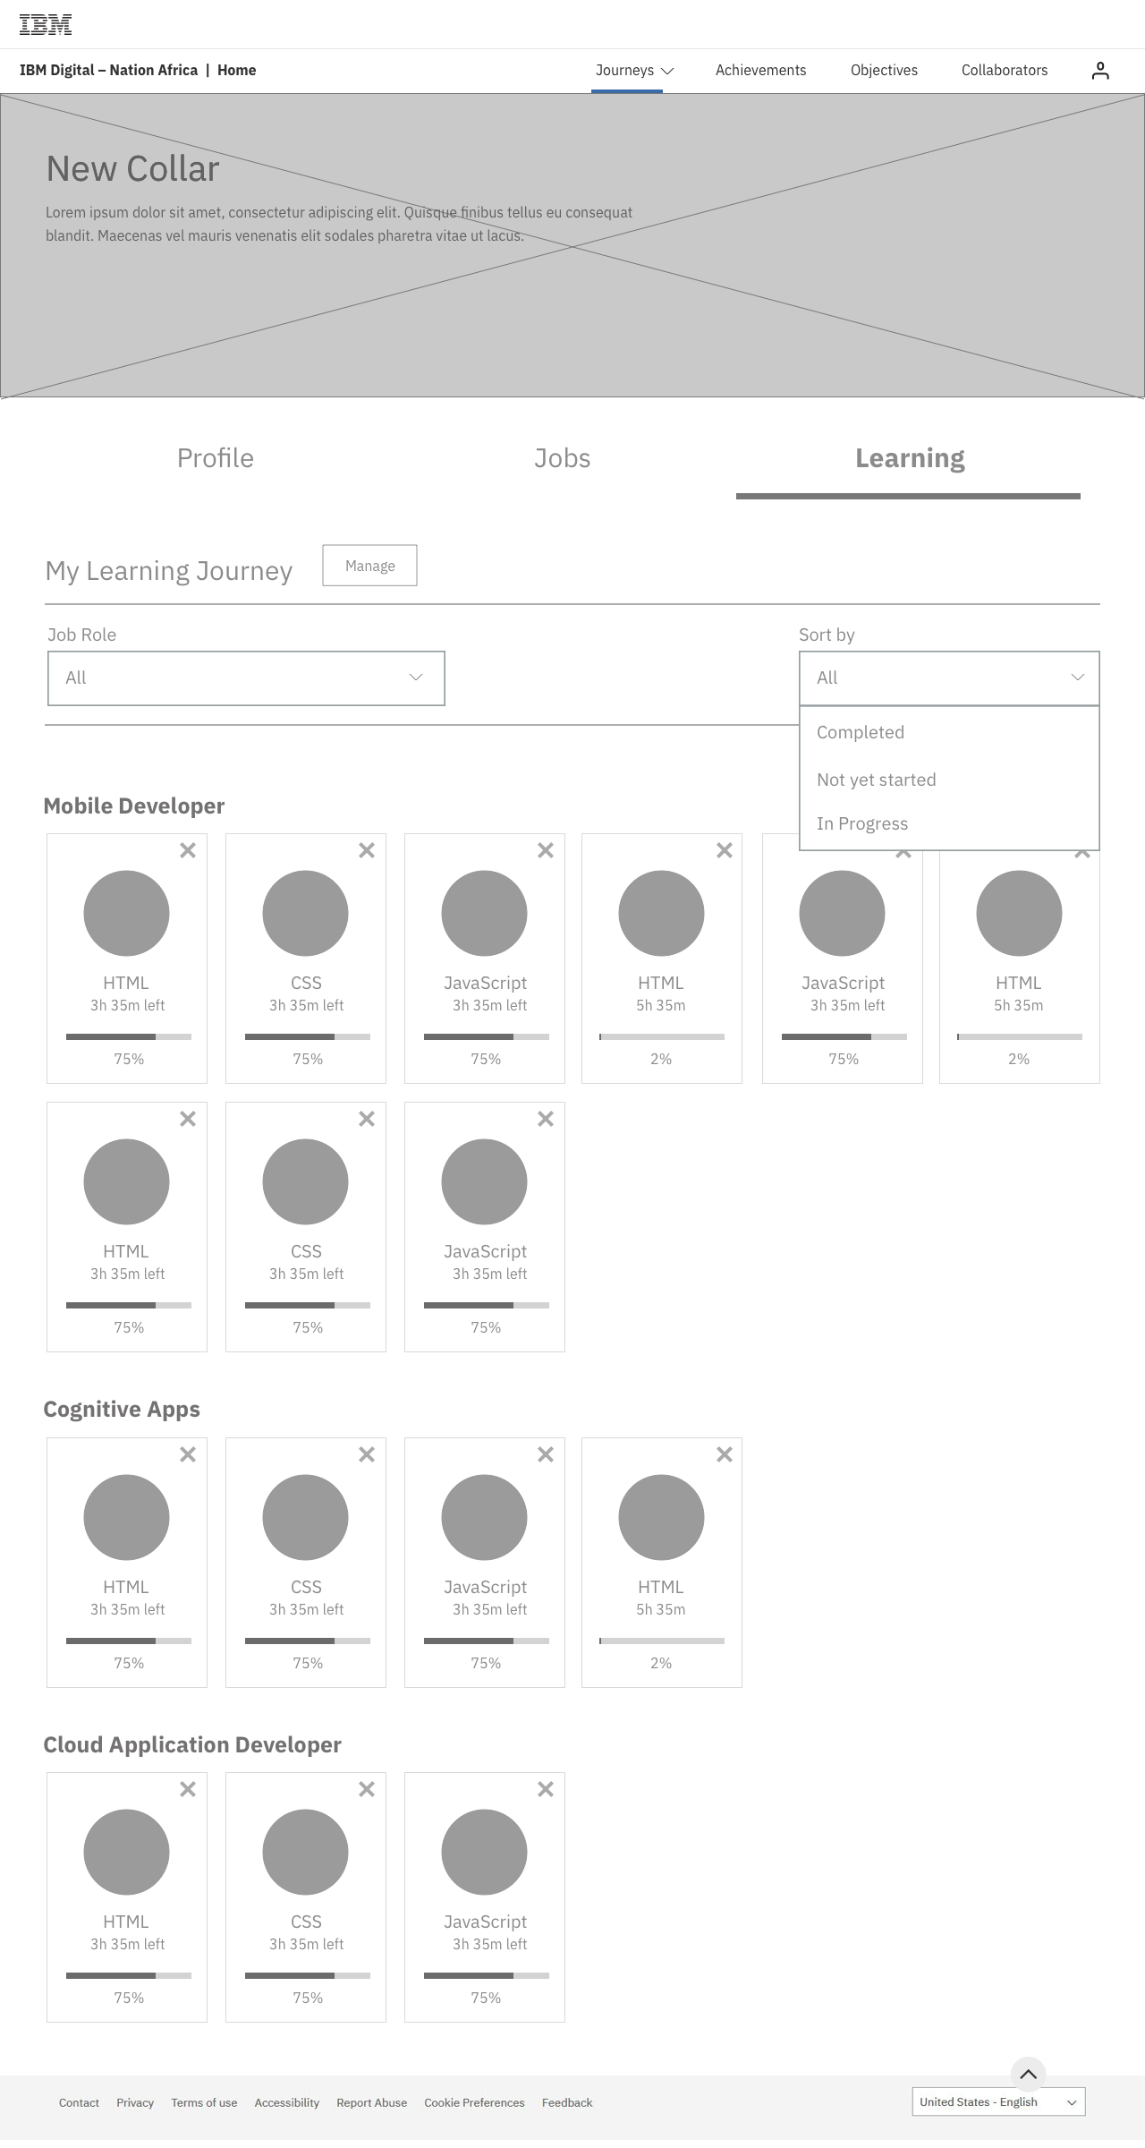Click the second-row JavaScript circle under Mobile Developer
1145x2148 pixels.
pyautogui.click(x=484, y=1181)
